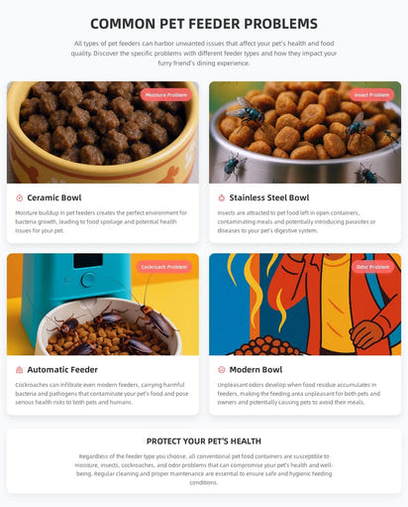Select the Moisture Problem badge

(166, 95)
